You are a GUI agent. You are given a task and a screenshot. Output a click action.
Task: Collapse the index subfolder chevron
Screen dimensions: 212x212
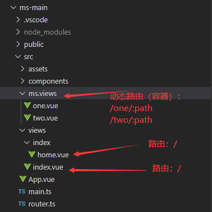[27, 143]
